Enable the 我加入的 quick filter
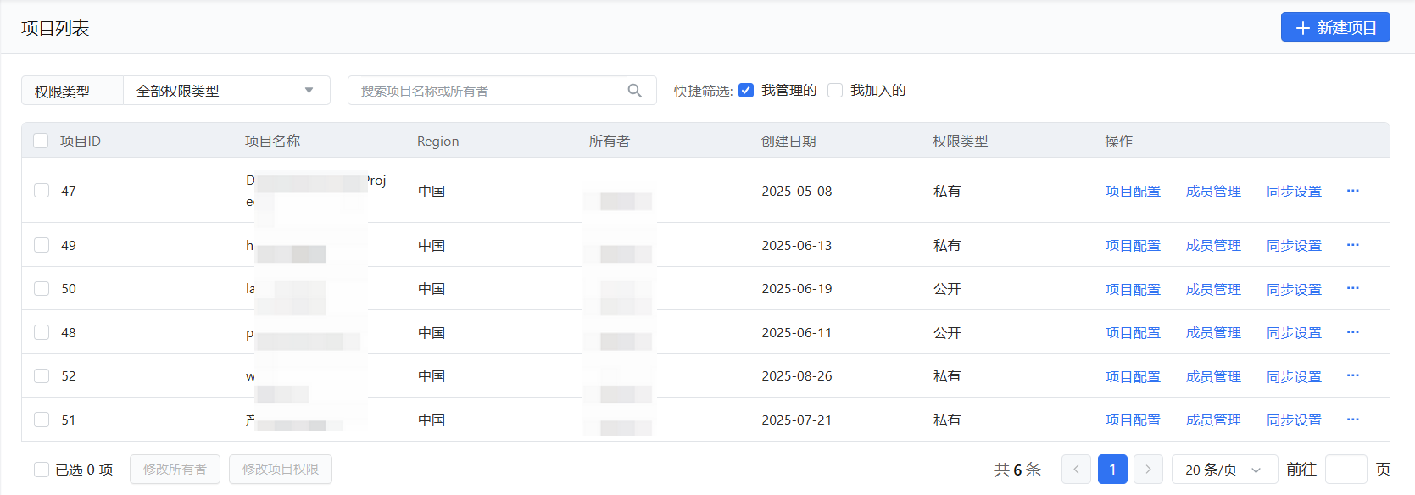This screenshot has height=495, width=1415. point(835,91)
